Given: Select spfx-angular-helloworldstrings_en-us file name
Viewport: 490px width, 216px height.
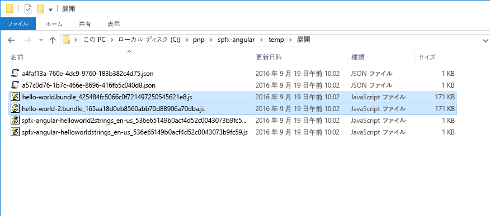Looking at the screenshot, I should pos(135,132).
